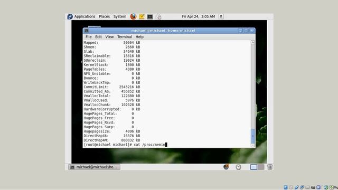Click the 'WritebackTmp:' output line
The image size is (338, 190).
tap(112, 82)
